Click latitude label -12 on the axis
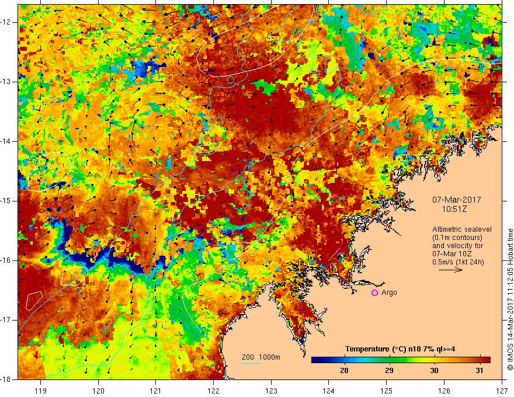 pyautogui.click(x=6, y=22)
